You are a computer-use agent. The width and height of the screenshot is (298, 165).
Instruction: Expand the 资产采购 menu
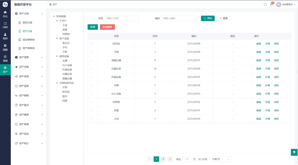[x=29, y=67]
